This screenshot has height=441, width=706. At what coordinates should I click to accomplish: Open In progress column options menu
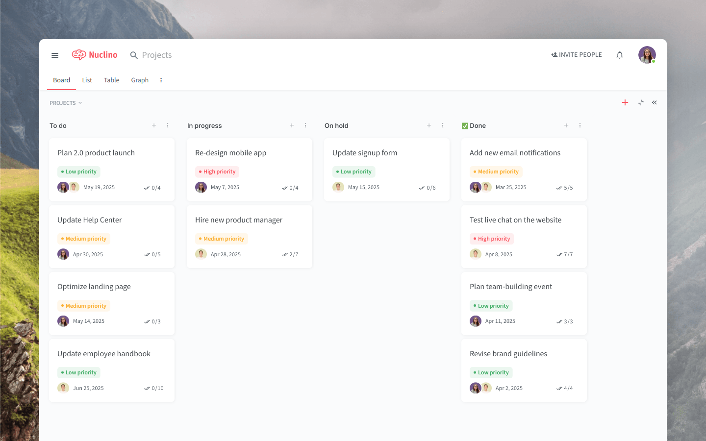pos(305,125)
